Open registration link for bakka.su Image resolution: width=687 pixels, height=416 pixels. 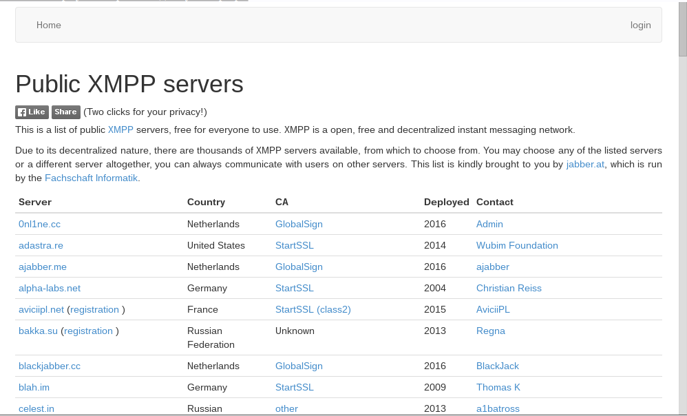(89, 331)
